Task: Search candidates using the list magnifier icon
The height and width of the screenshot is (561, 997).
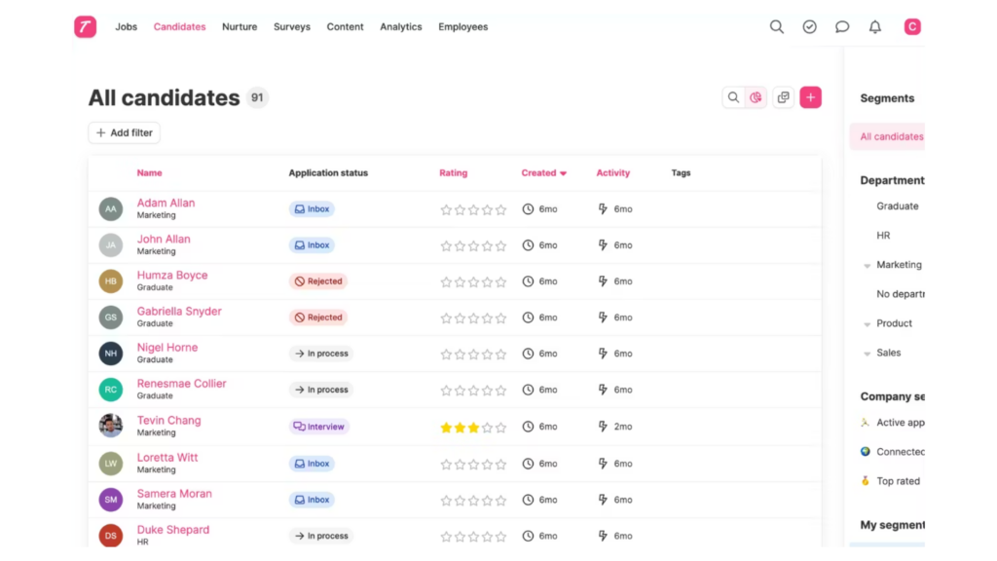Action: pos(733,97)
